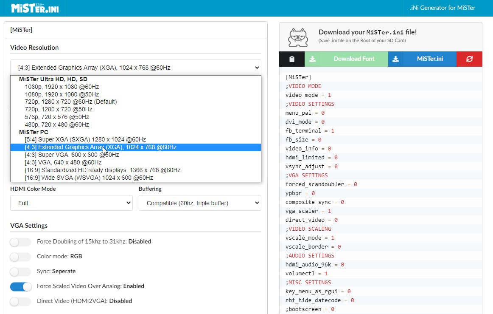Select 1080p, 1920 x 1080 @60Hz
The image size is (493, 314).
point(136,87)
